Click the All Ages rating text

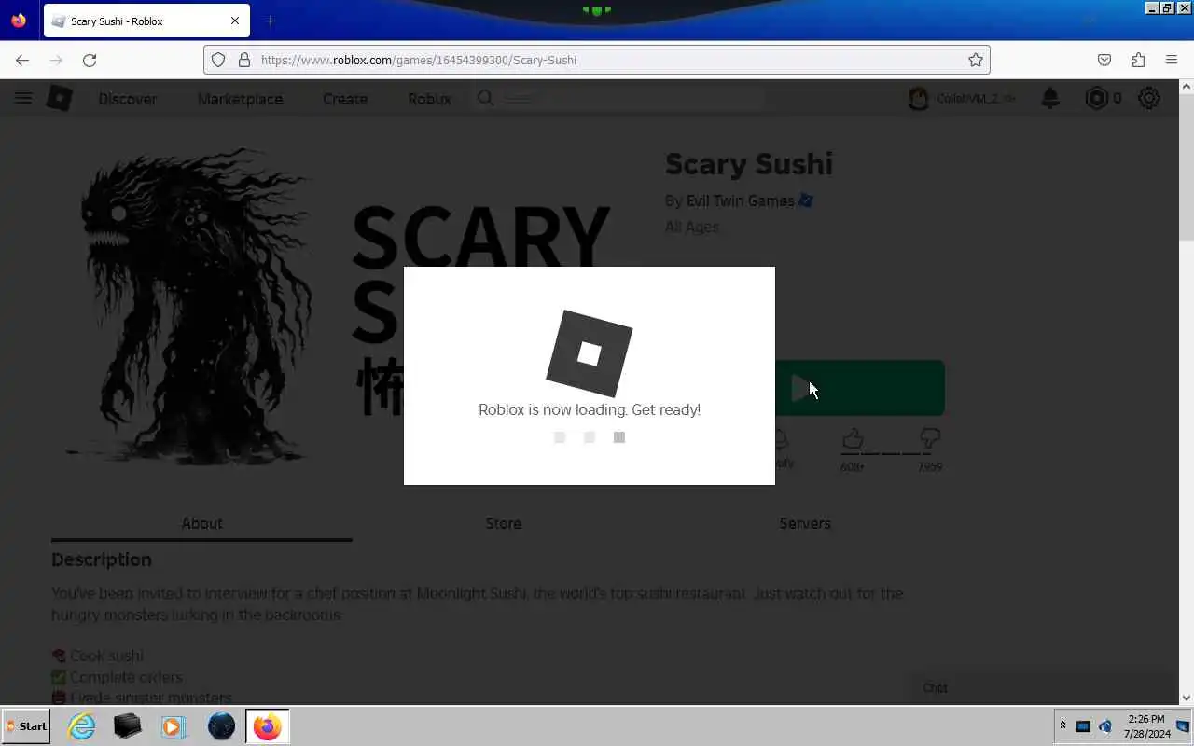tap(692, 227)
